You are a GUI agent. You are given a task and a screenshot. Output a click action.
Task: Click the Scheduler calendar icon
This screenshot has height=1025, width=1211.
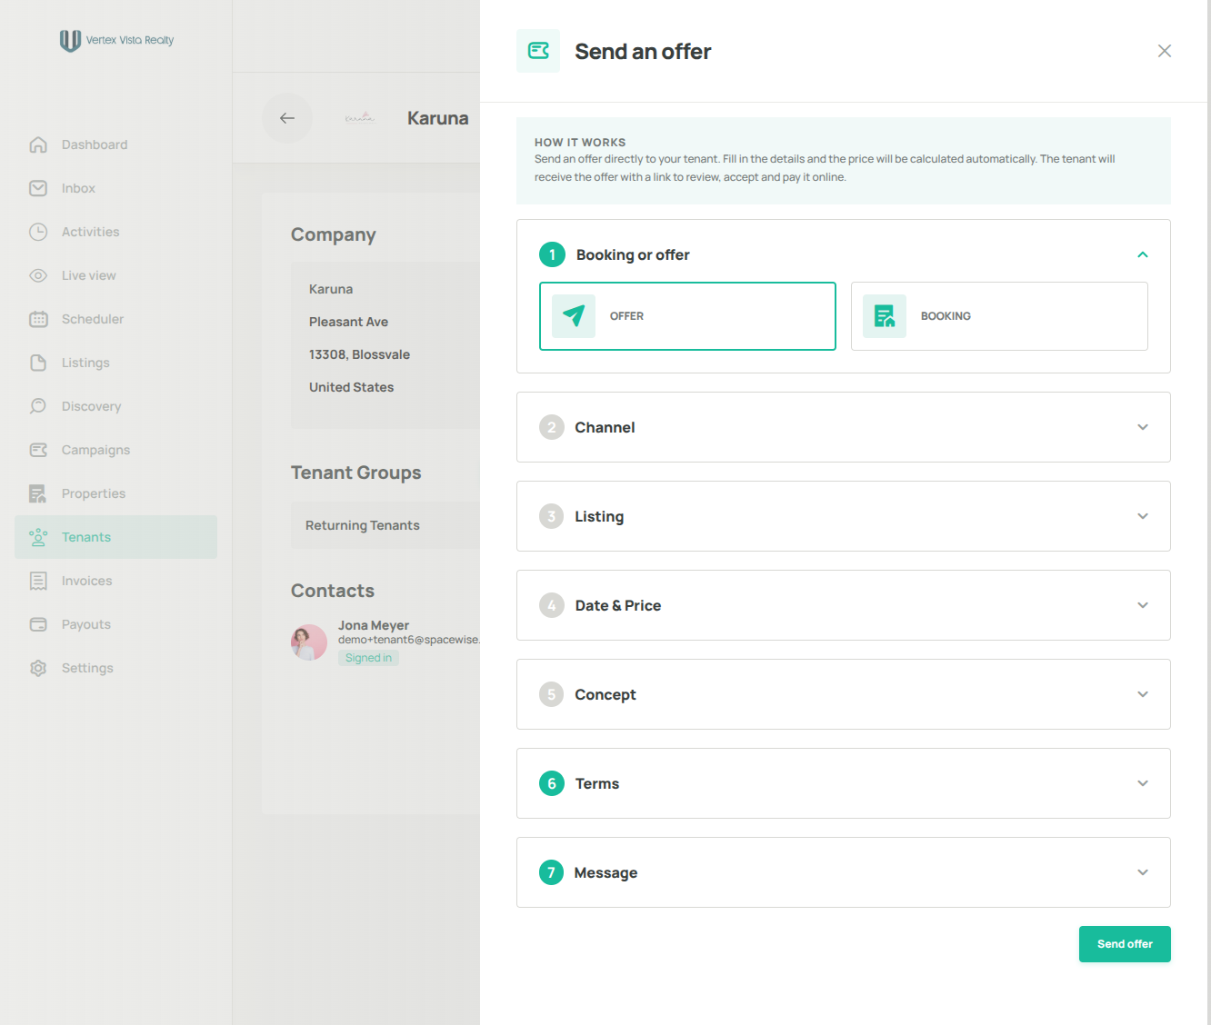coord(38,319)
